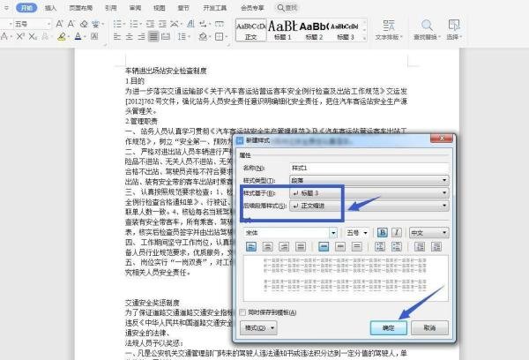Open the 样式类型 dropdown
This screenshot has width=529, height=360.
coord(369,180)
